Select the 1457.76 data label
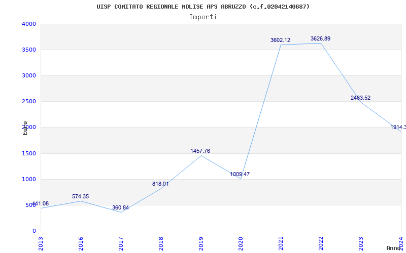This screenshot has height=253, width=406. pyautogui.click(x=200, y=151)
